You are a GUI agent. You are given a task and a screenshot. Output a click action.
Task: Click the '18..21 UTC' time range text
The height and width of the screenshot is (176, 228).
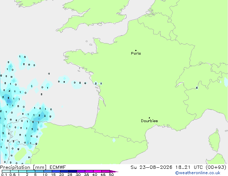[189, 167]
